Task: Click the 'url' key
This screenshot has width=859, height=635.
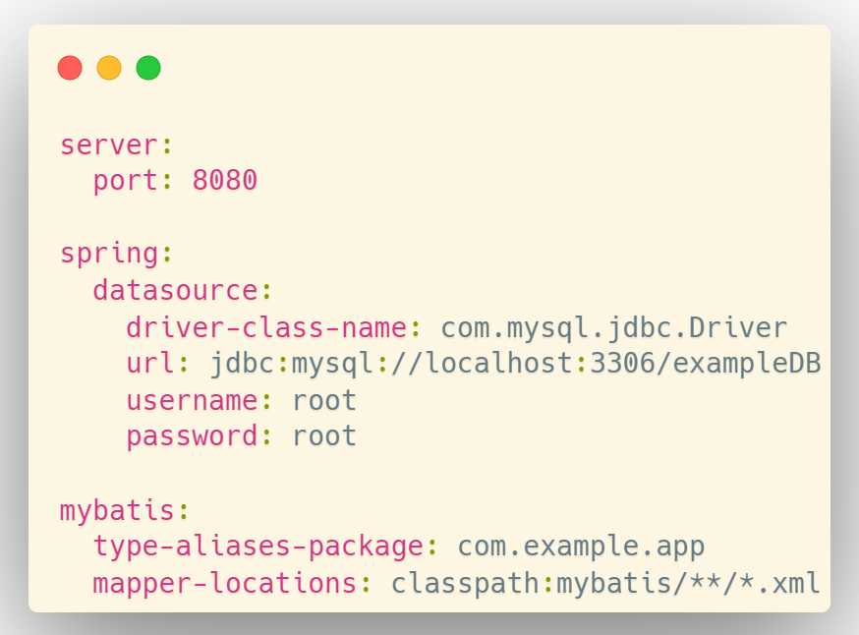Action: 150,363
